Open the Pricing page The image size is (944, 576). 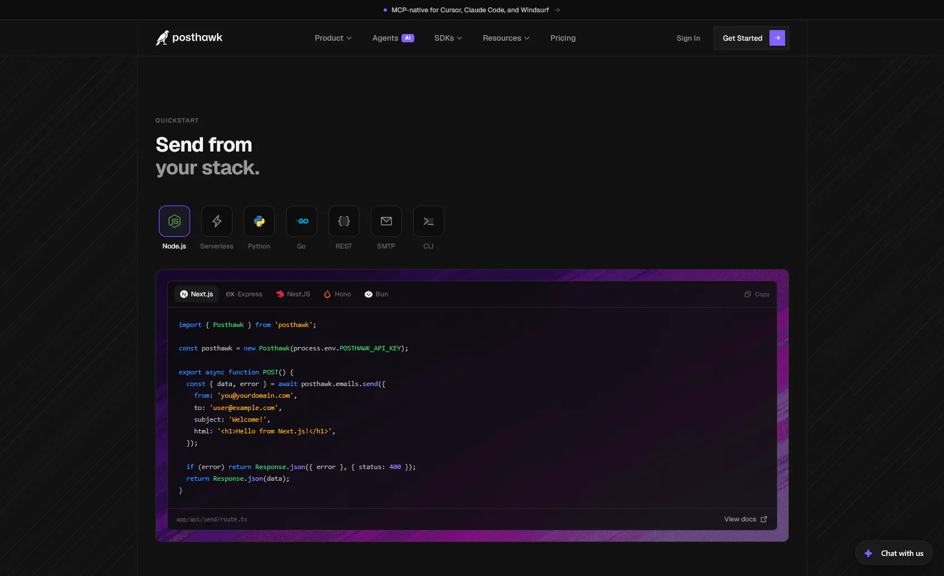click(x=563, y=38)
